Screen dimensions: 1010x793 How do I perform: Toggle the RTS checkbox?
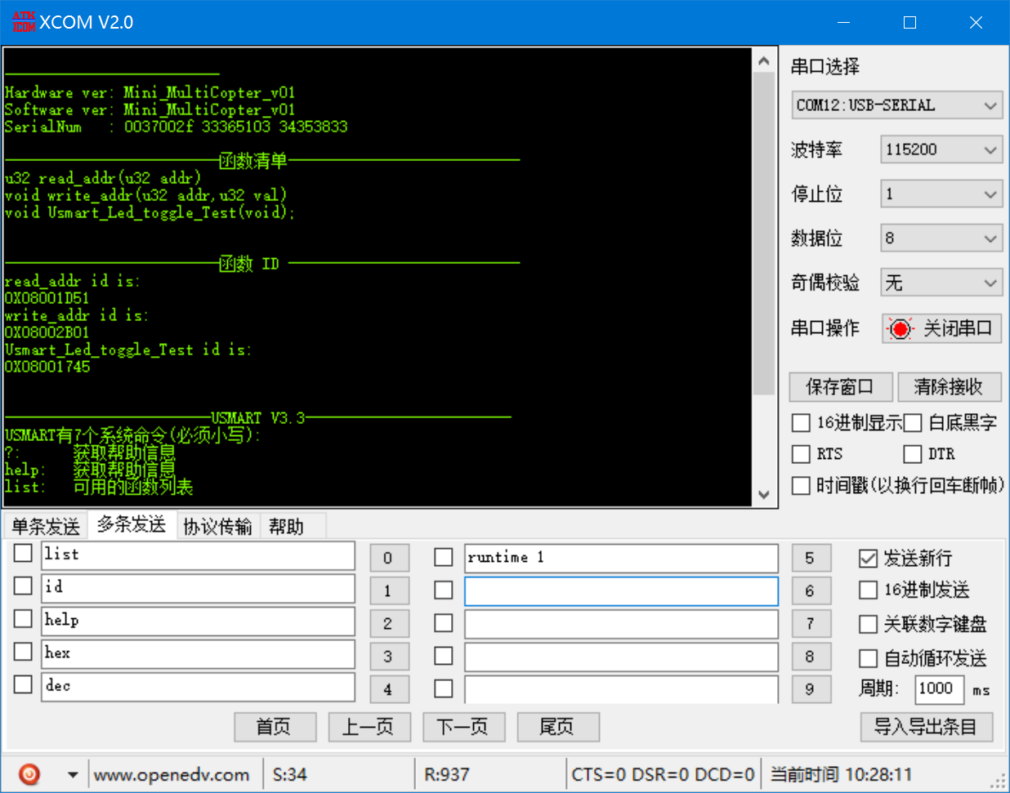pyautogui.click(x=801, y=454)
